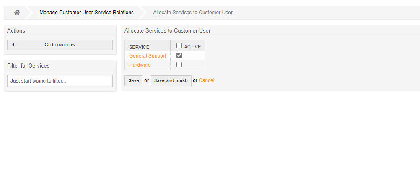
Task: Select Allocate Services to Customer User breadcrumb
Action: (x=193, y=13)
